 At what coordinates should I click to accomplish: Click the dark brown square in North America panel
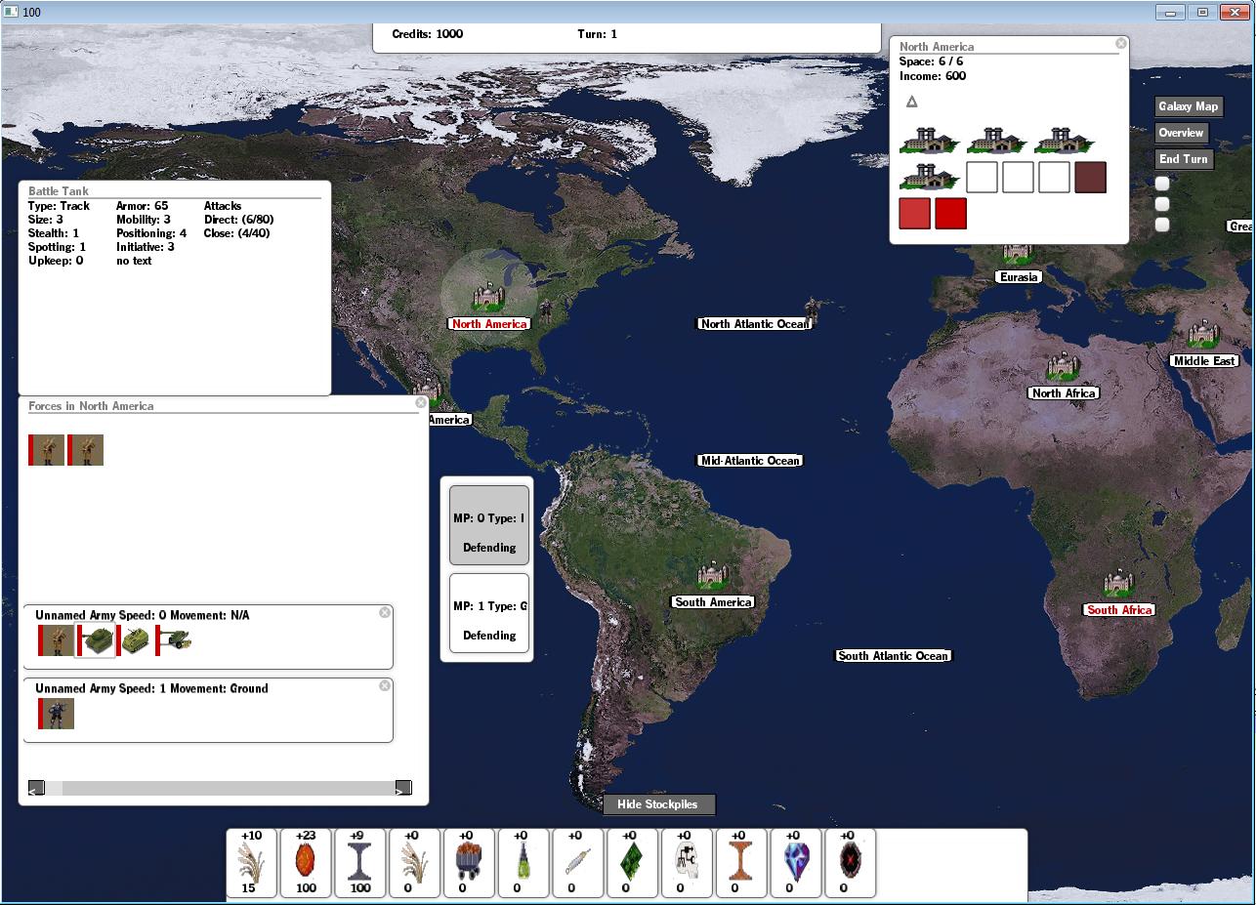click(1091, 178)
